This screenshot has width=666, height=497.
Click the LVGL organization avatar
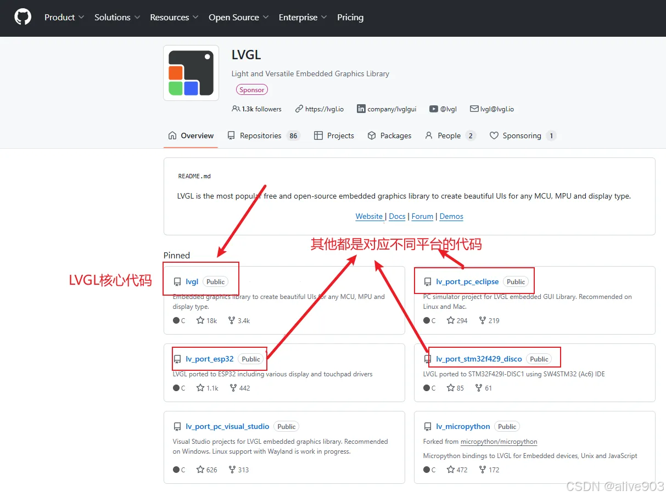tap(191, 73)
